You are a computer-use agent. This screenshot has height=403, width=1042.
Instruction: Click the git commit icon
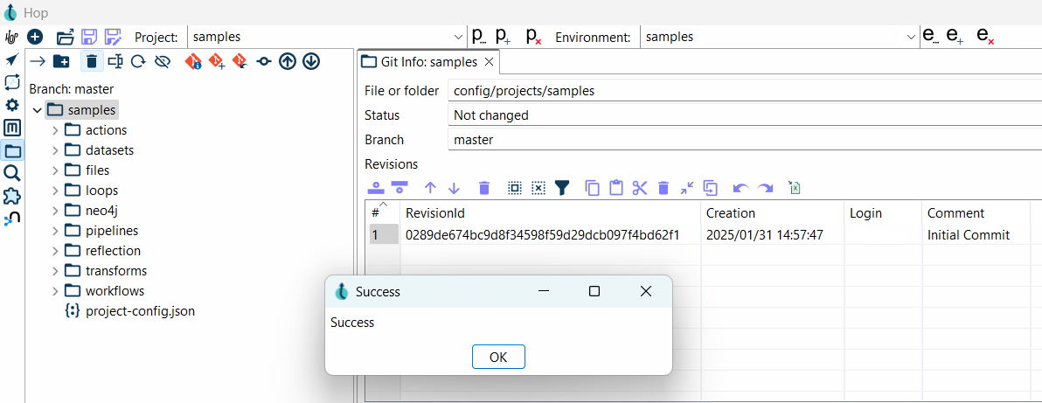[263, 61]
